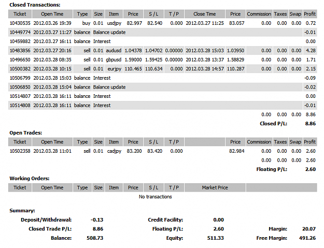Click the Deposit/Withdrawal value -0.13

click(97, 220)
